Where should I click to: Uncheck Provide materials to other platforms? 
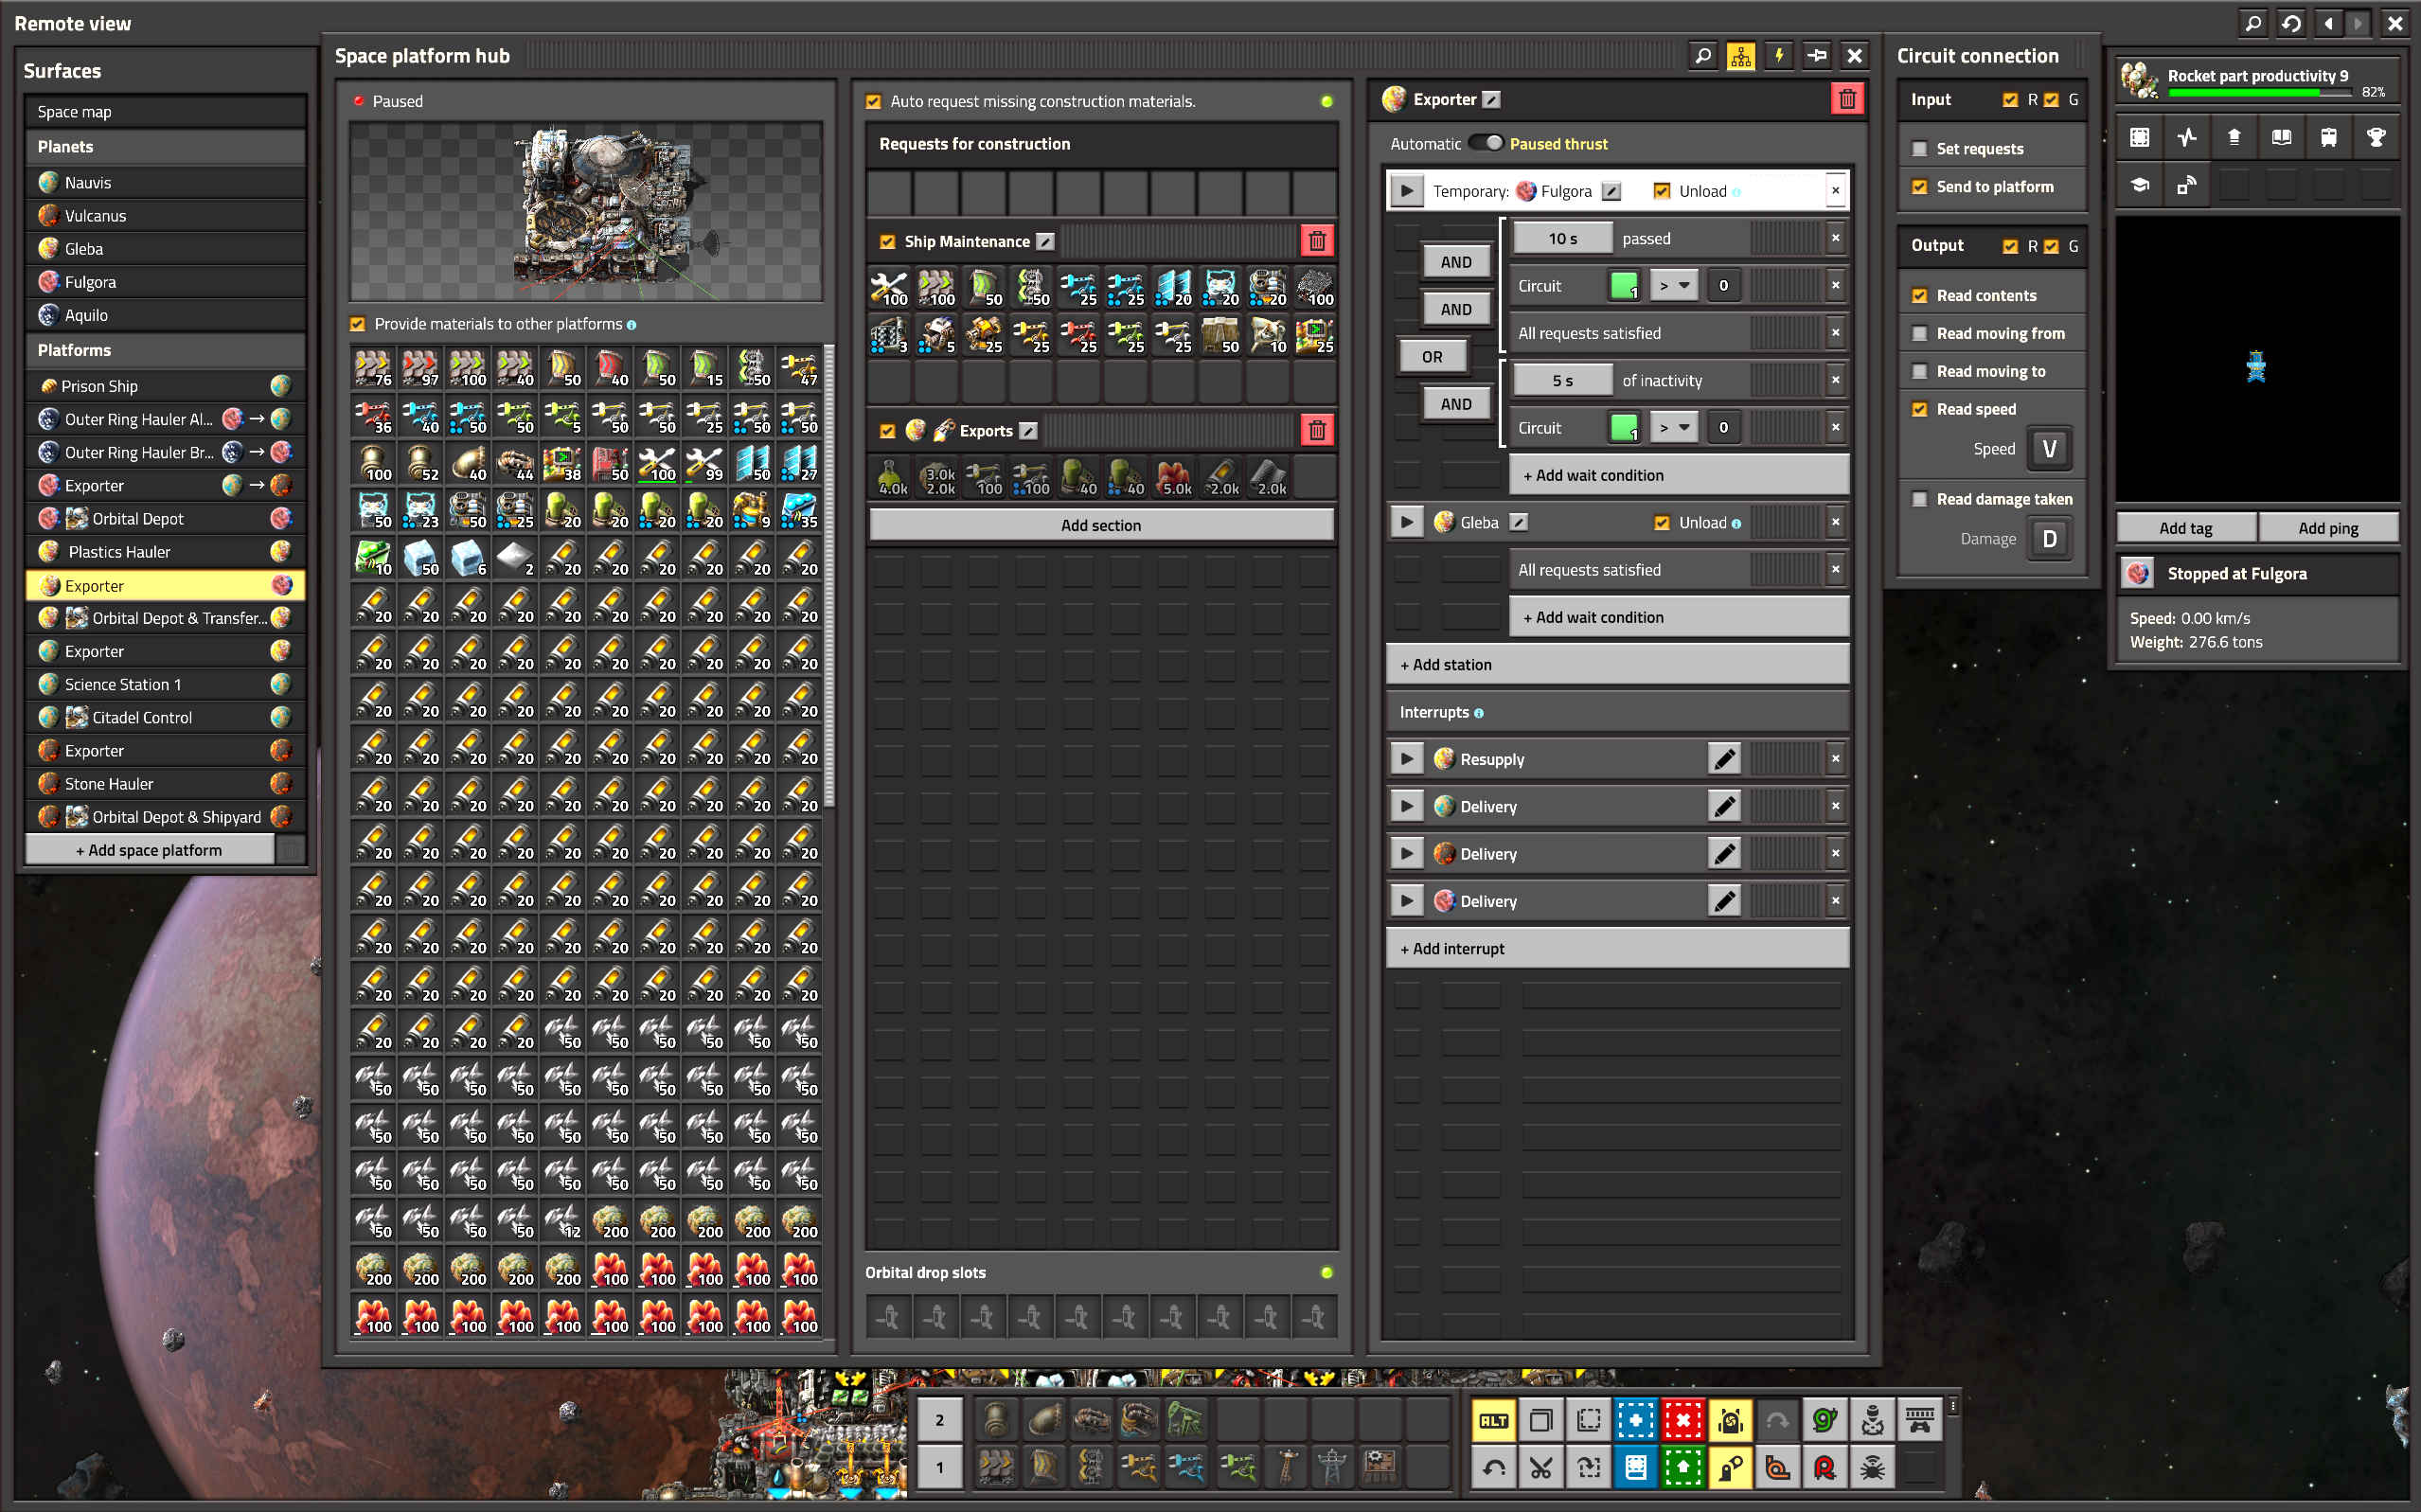pyautogui.click(x=358, y=324)
